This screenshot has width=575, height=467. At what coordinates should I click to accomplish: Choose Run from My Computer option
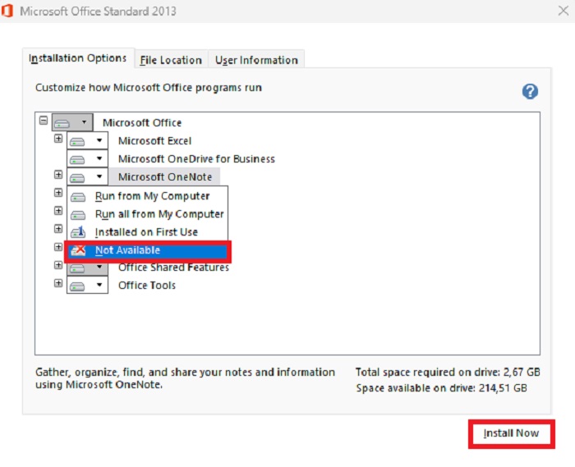click(147, 196)
